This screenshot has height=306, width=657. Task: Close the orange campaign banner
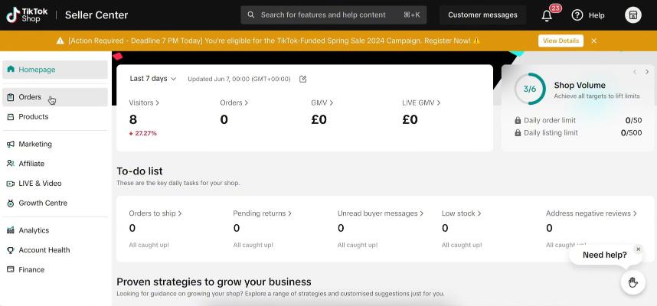pyautogui.click(x=593, y=41)
